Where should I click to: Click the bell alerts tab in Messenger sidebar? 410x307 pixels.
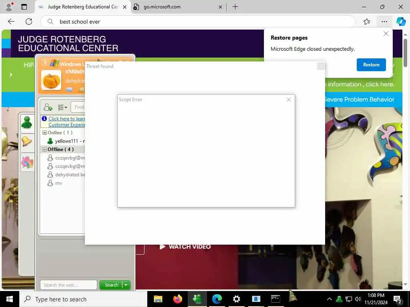[x=27, y=142]
